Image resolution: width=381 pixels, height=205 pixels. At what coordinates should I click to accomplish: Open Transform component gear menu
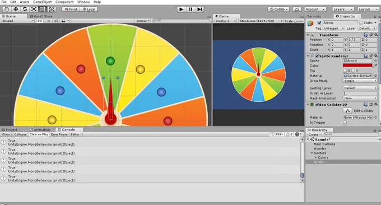[376, 35]
